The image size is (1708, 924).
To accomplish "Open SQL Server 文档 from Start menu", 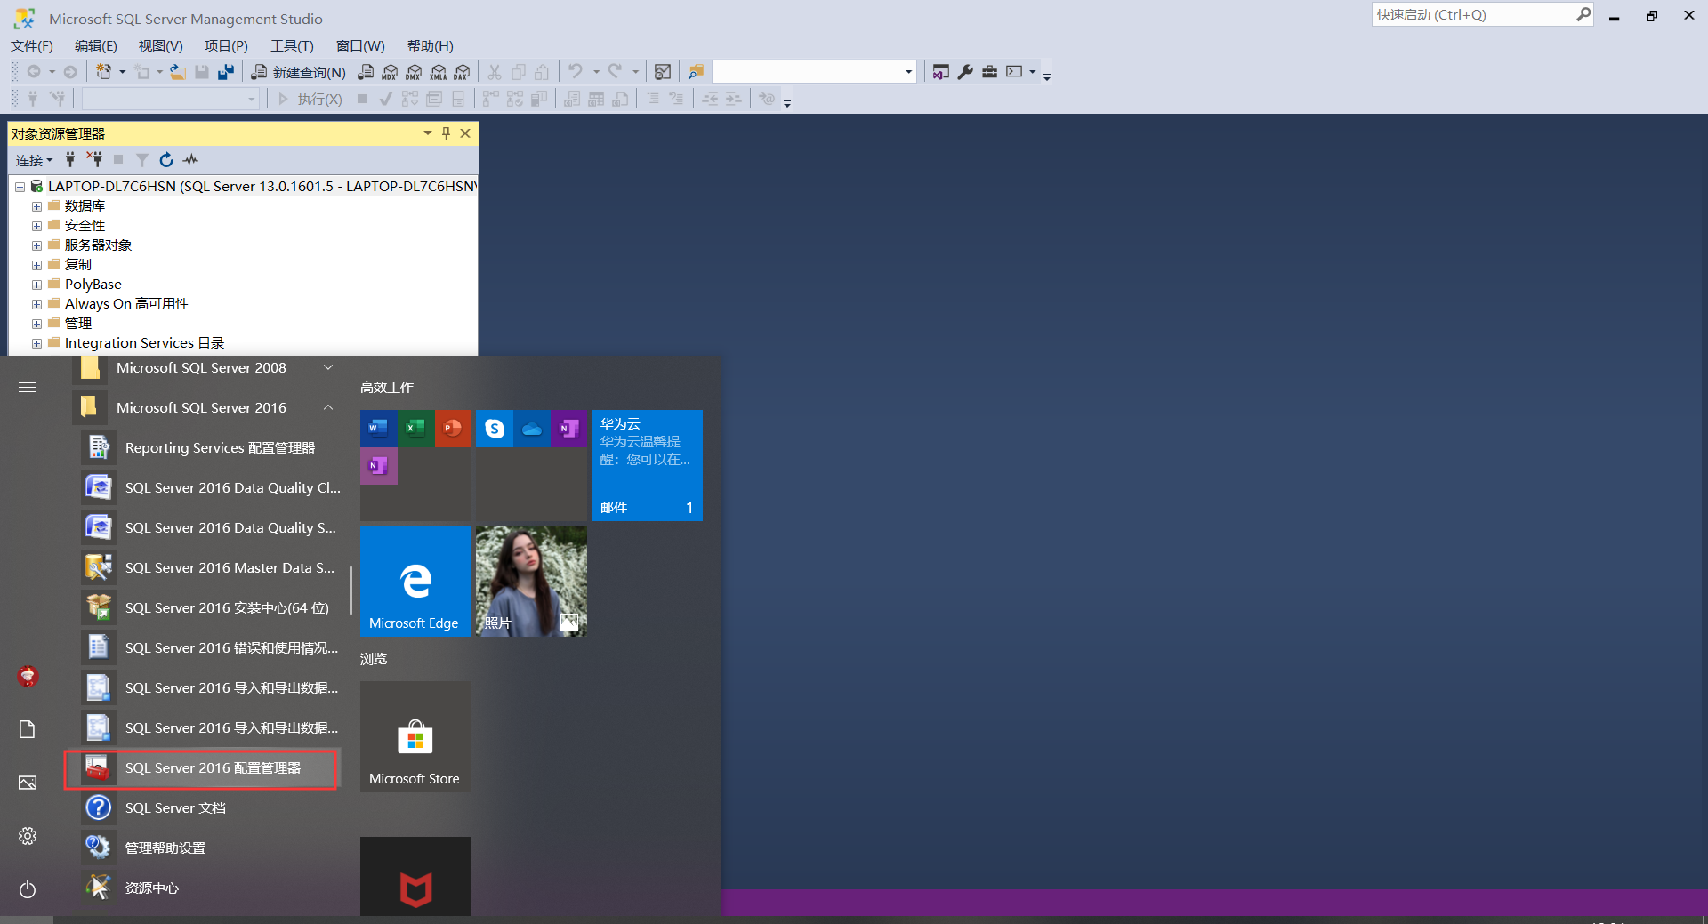I will [211, 807].
